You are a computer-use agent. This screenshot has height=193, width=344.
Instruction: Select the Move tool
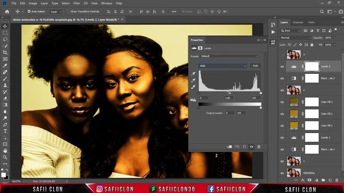tap(5, 26)
